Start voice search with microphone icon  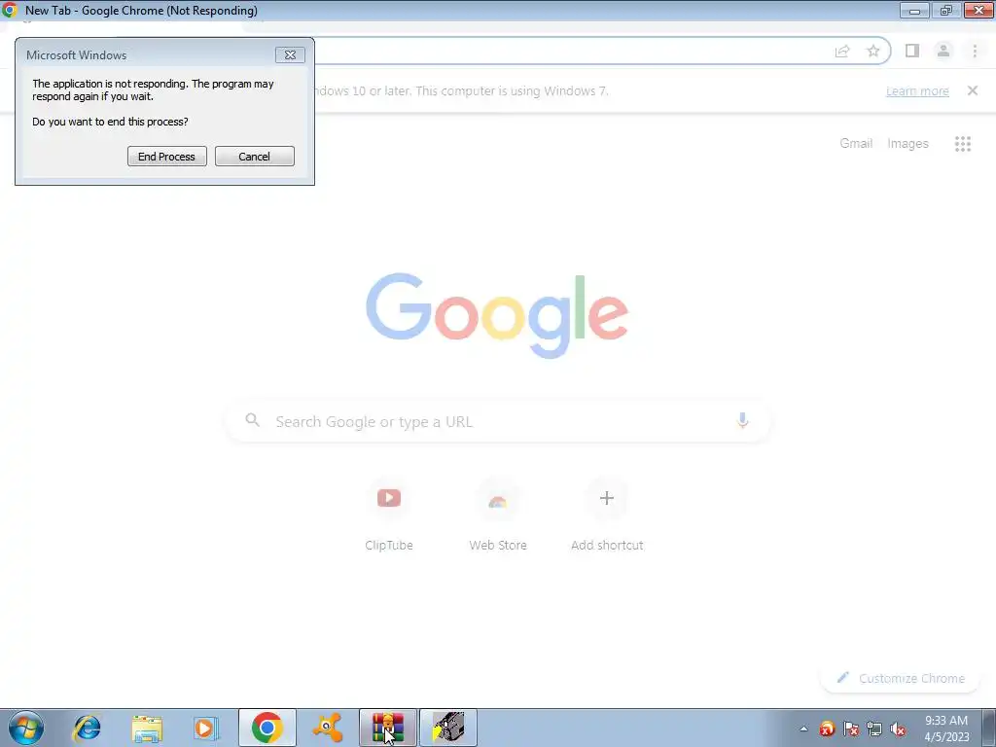point(742,420)
